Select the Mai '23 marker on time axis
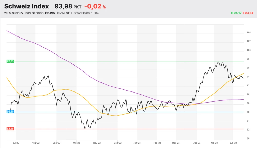This screenshot has height=148, width=257. click(x=214, y=143)
